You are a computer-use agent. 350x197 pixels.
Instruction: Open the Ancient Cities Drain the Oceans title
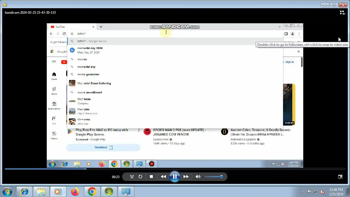[x=260, y=132]
